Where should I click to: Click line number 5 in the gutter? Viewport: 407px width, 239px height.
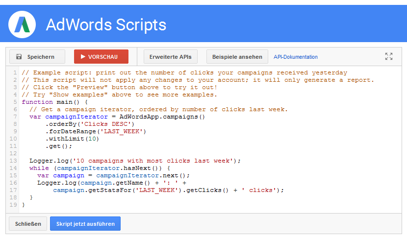[16, 102]
